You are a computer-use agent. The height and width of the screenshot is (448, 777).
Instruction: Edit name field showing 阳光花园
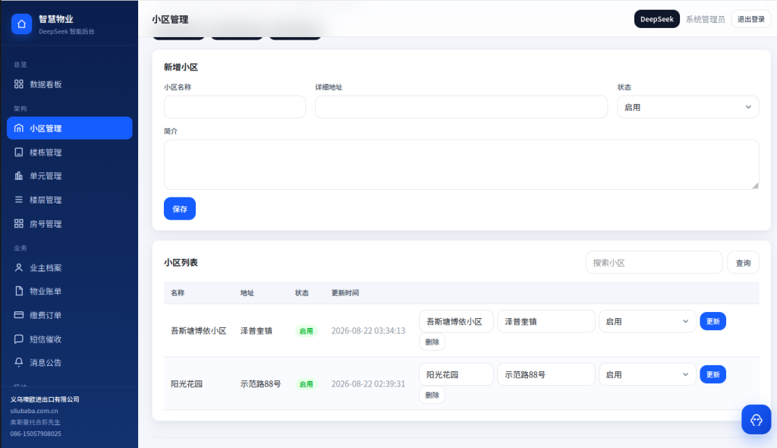[456, 374]
